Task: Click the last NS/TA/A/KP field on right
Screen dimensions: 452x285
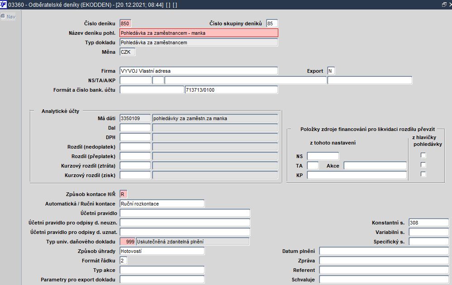Action: [370, 80]
